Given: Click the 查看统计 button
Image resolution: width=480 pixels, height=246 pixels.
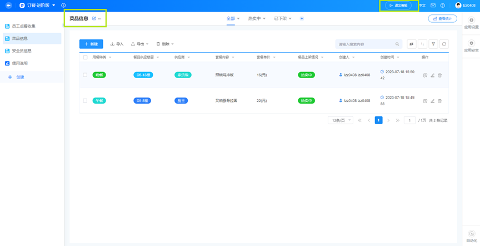Looking at the screenshot, I should [442, 19].
